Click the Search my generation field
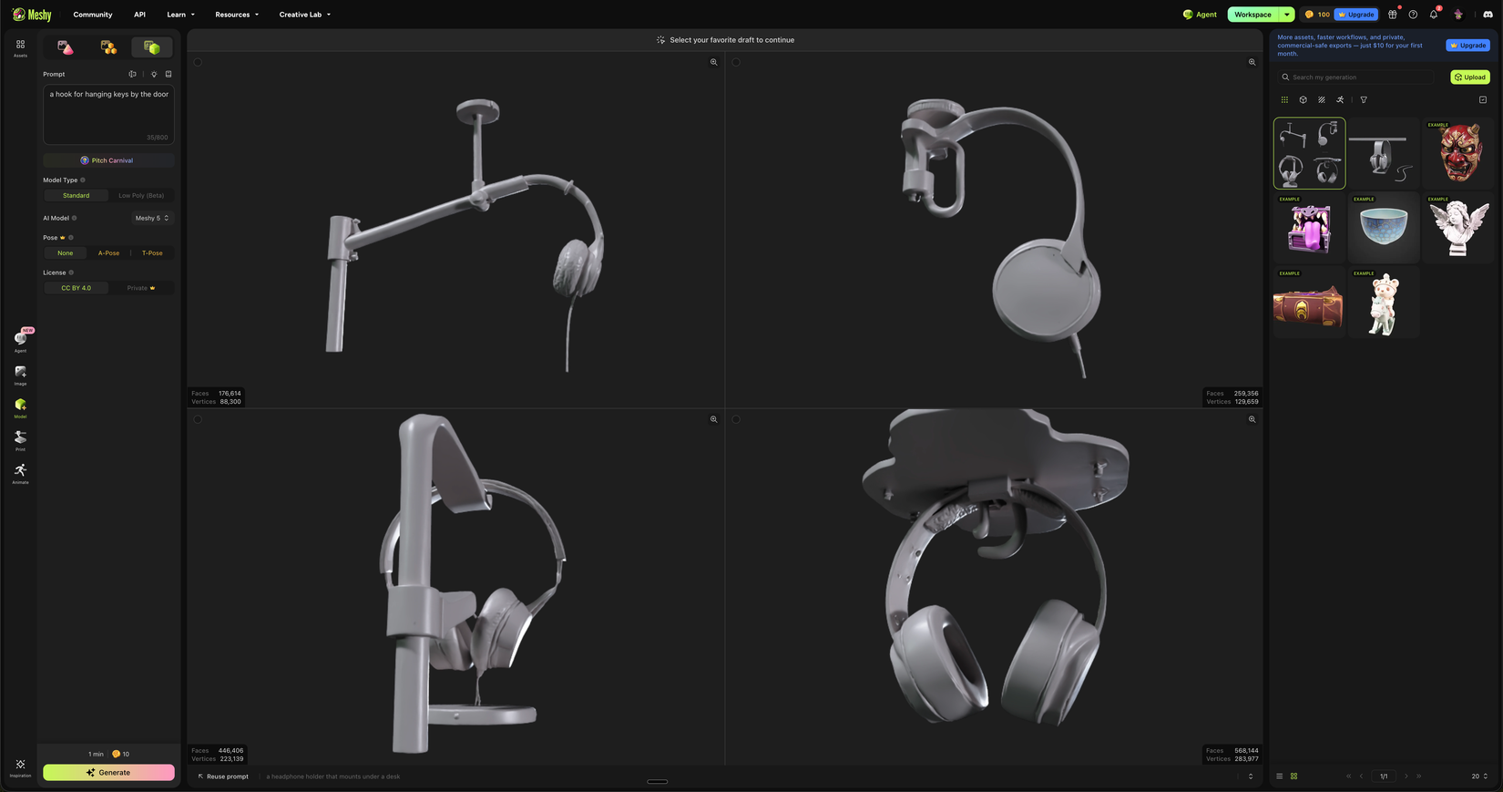 point(1356,77)
